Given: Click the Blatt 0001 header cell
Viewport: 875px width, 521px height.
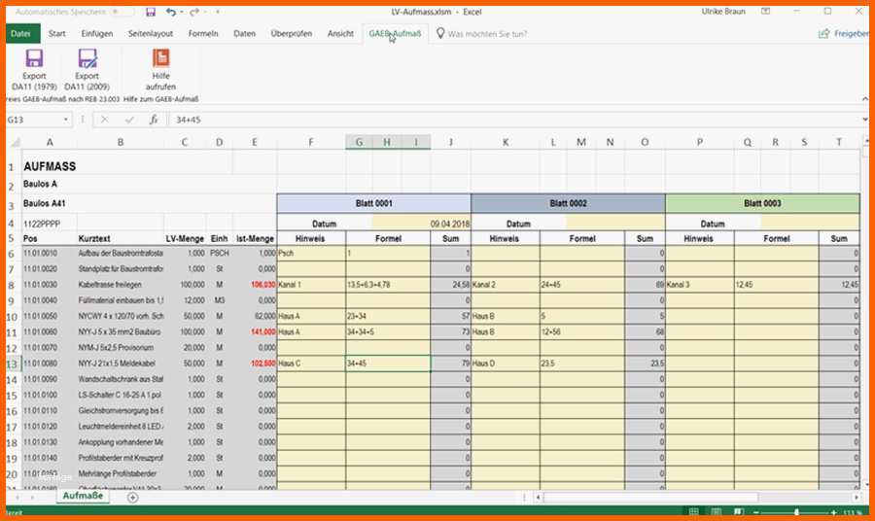Looking at the screenshot, I should click(374, 203).
